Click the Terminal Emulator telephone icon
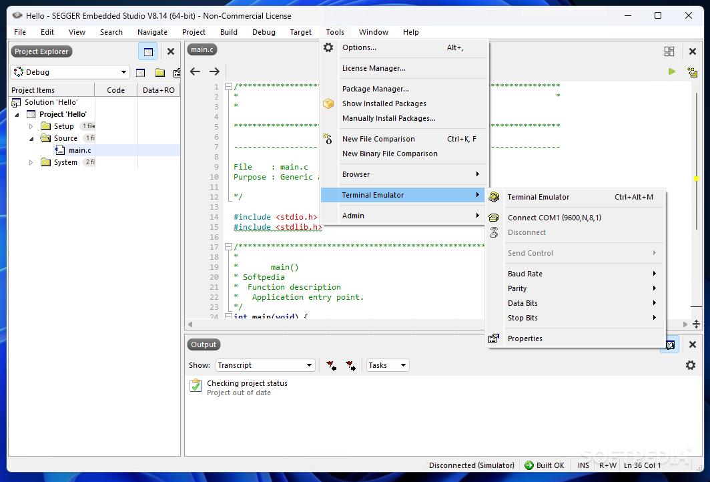The width and height of the screenshot is (710, 482). pos(494,196)
